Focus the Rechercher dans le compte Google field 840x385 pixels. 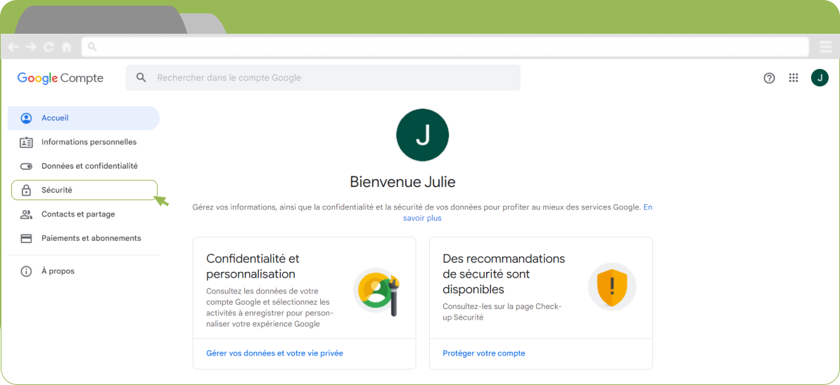point(323,78)
